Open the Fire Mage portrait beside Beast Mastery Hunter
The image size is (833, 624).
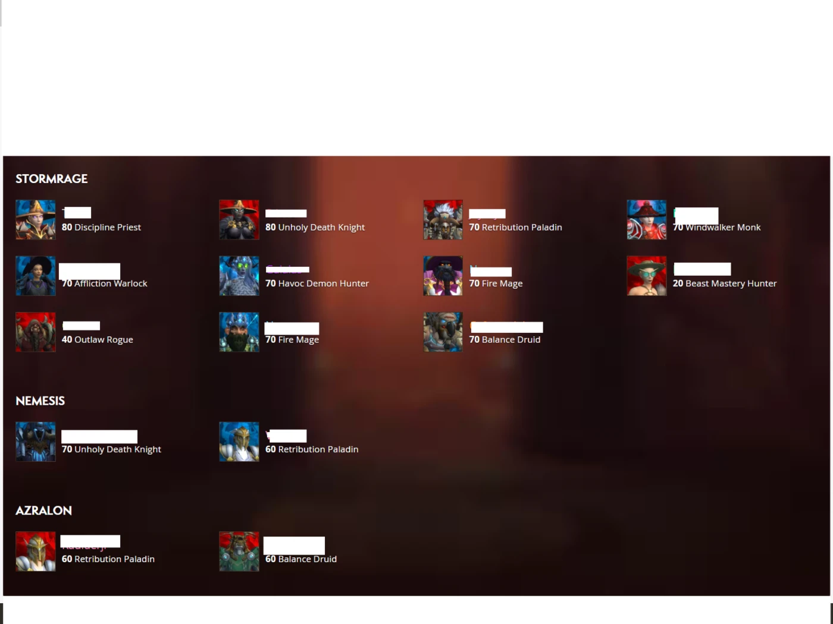pos(443,276)
